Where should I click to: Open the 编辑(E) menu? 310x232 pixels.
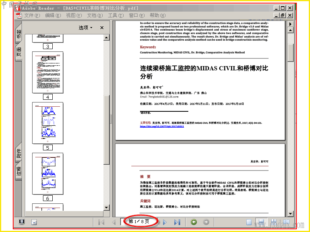click(53, 15)
